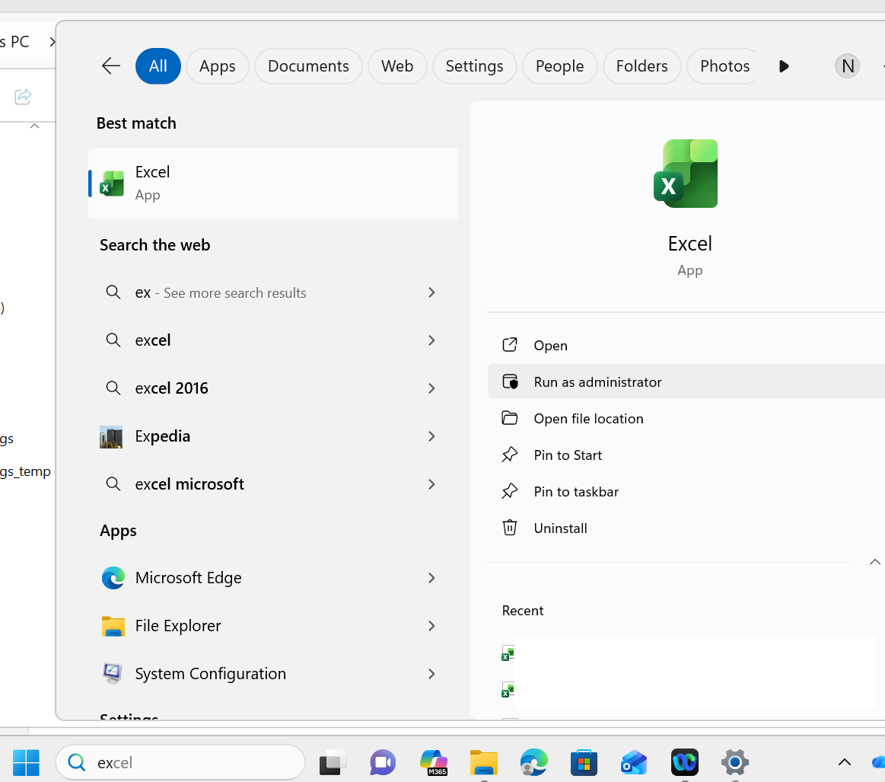Switch to the Apps filter tab

coord(218,66)
